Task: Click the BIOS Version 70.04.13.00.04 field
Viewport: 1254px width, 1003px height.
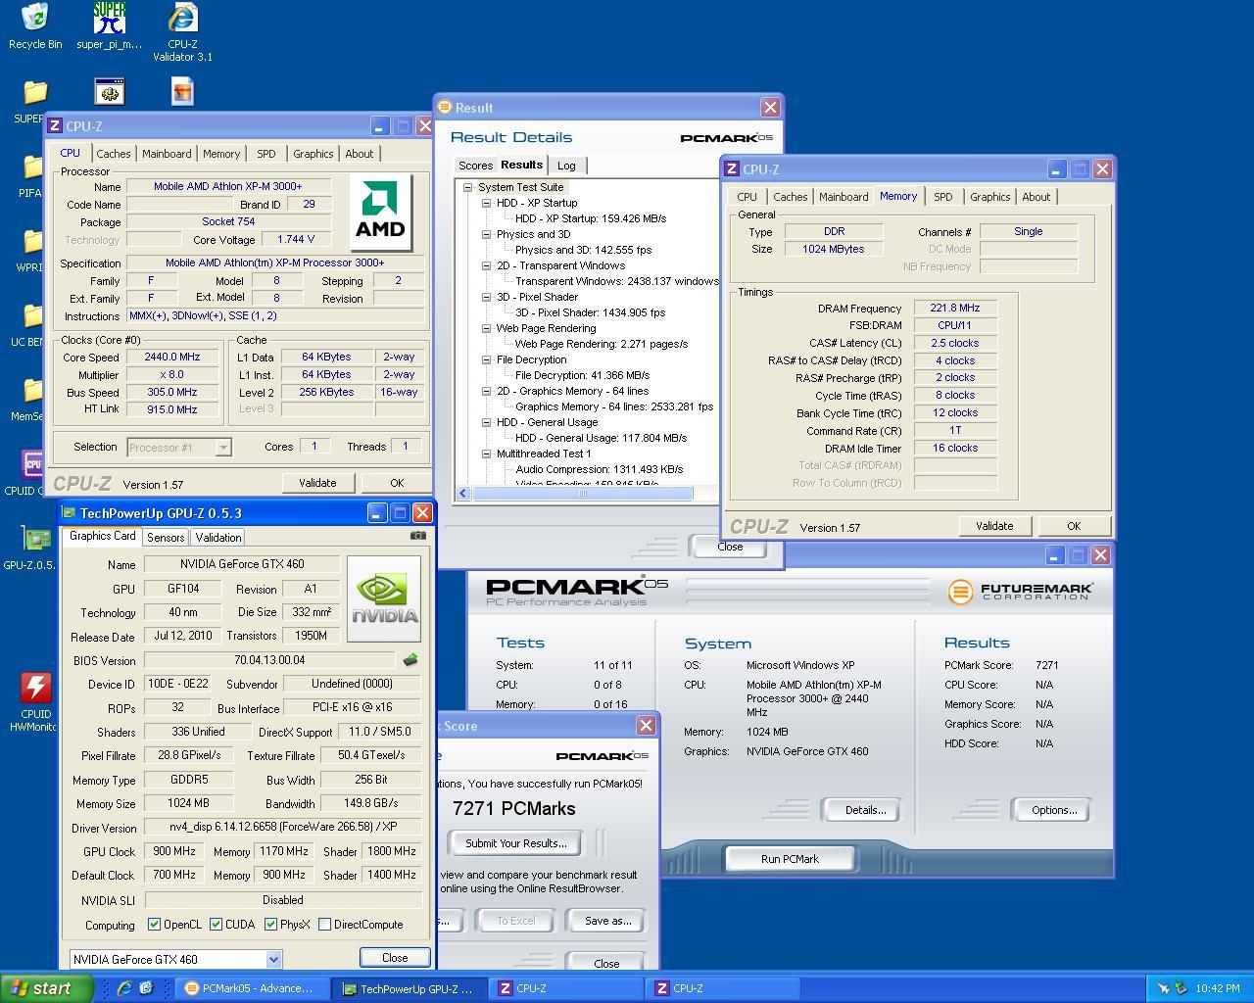Action: click(270, 660)
